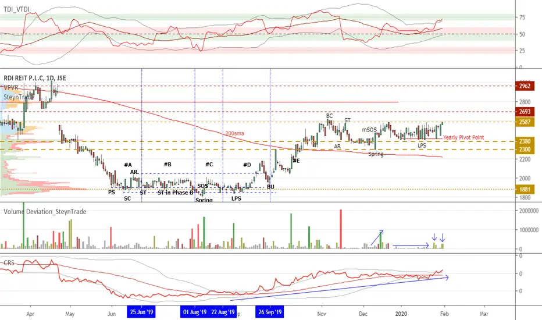The width and height of the screenshot is (542, 320).
Task: Click the 1000000 volume axis value
Action: coord(529,230)
